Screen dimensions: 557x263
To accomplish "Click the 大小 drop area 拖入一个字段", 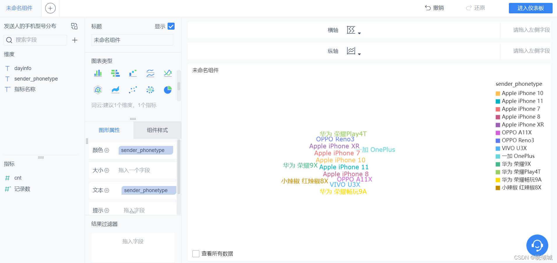I will click(x=134, y=170).
